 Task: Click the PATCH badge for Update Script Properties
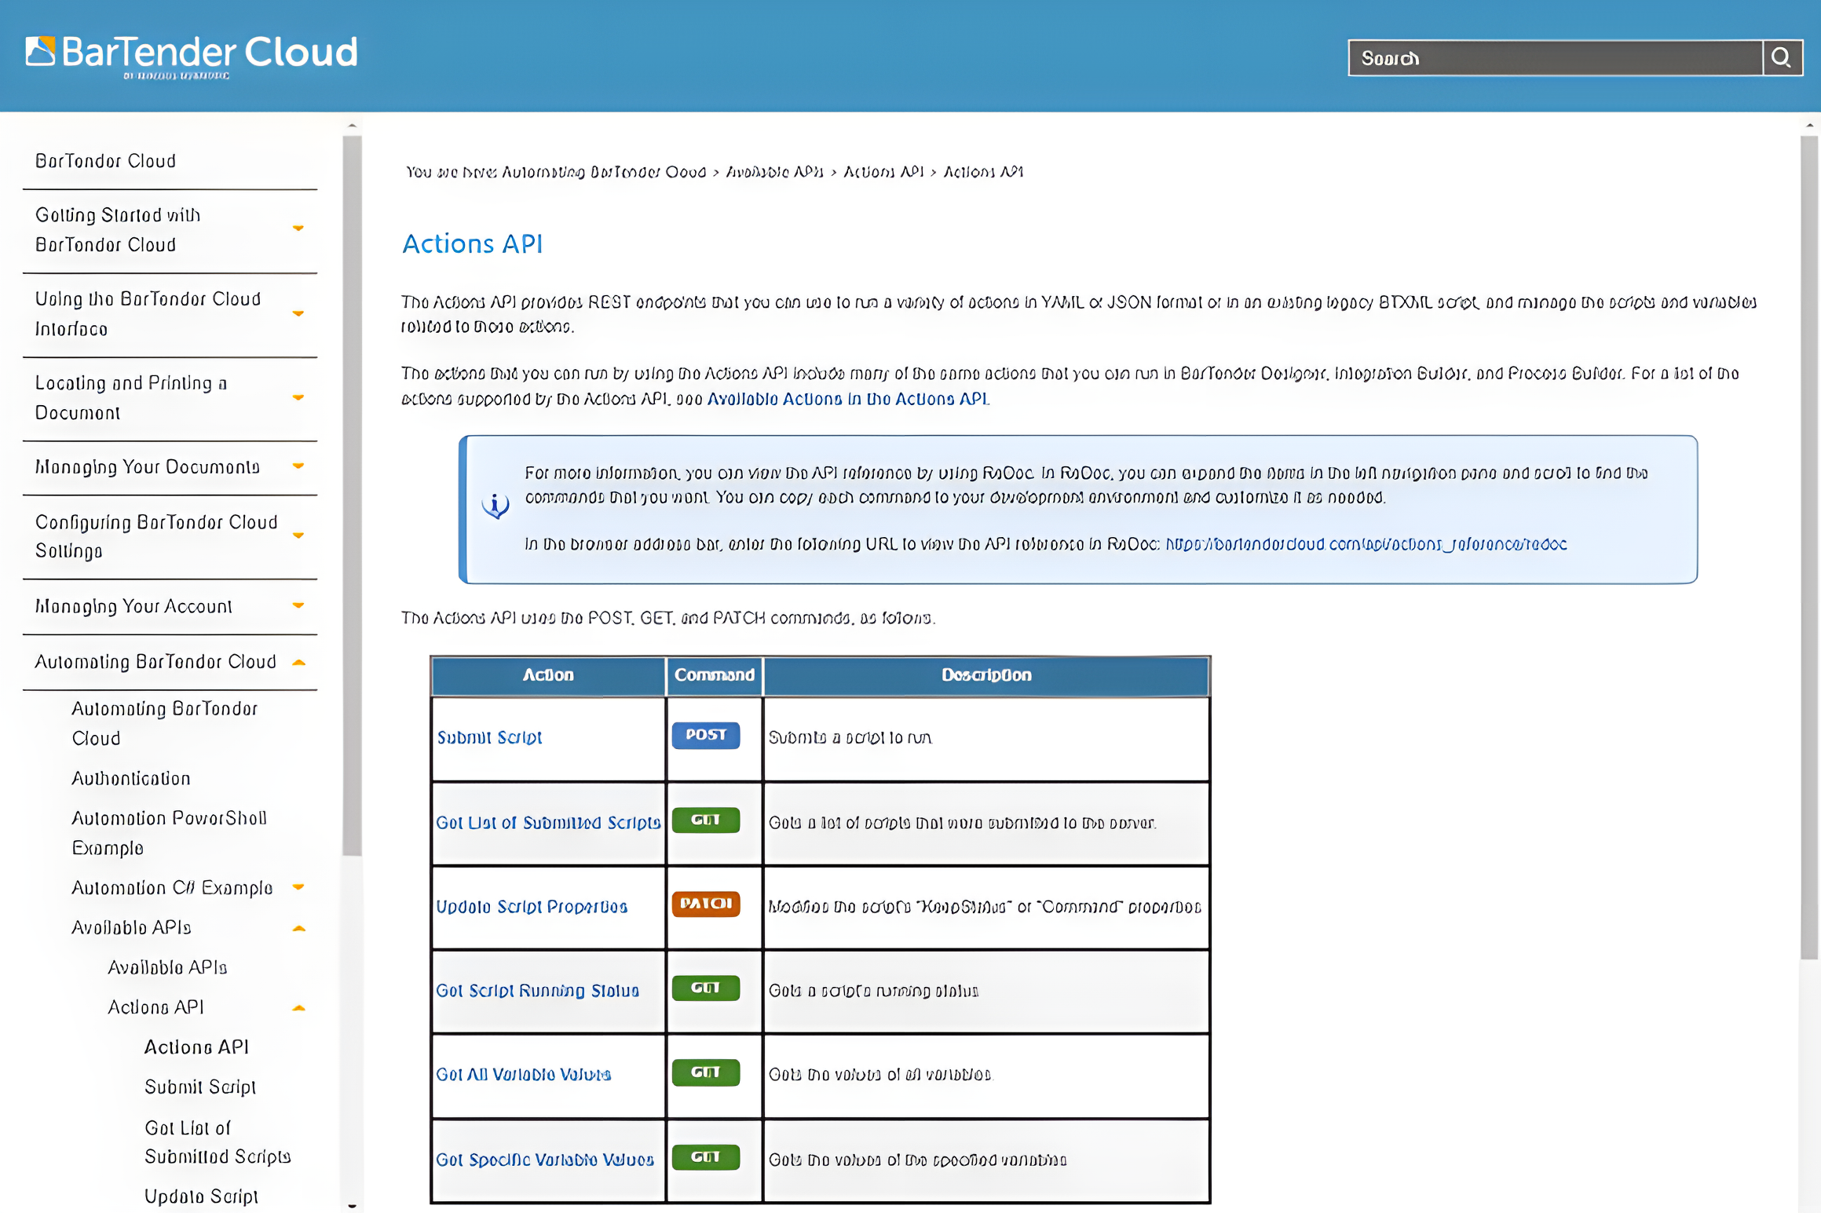click(x=705, y=904)
